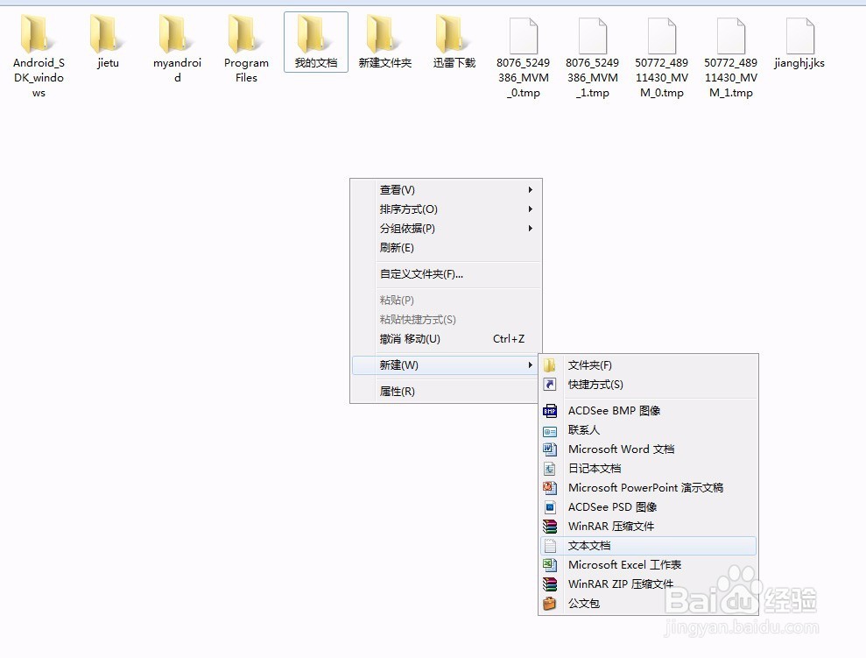This screenshot has width=866, height=658.
Task: Click the WinRAR ZIP archive icon
Action: tap(550, 584)
